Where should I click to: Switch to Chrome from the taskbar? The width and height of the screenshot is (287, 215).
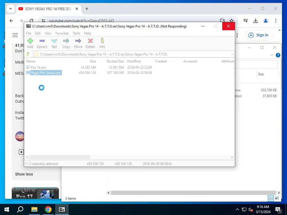[x=48, y=209]
